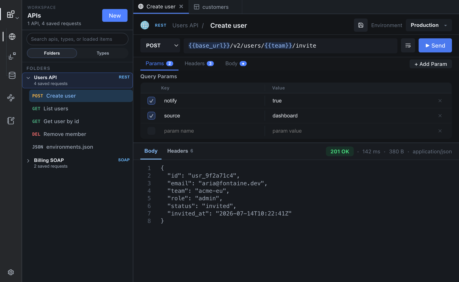
Task: Click the search apis input field
Action: click(77, 39)
